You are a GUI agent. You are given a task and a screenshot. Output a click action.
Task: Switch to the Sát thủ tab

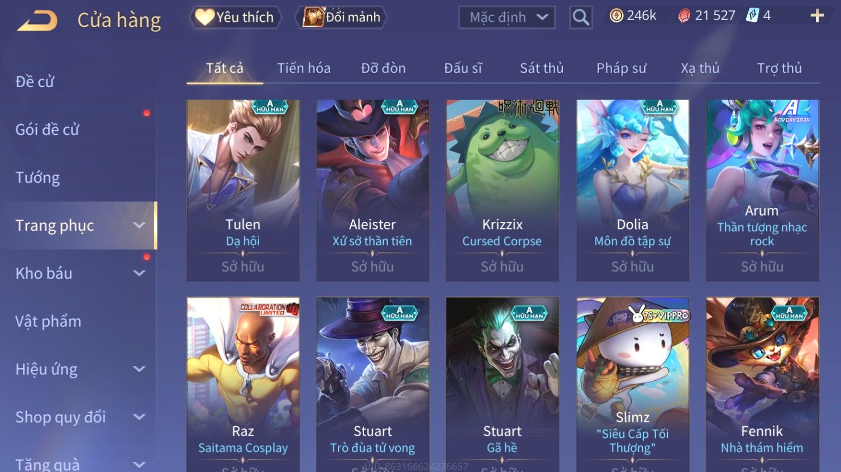542,68
